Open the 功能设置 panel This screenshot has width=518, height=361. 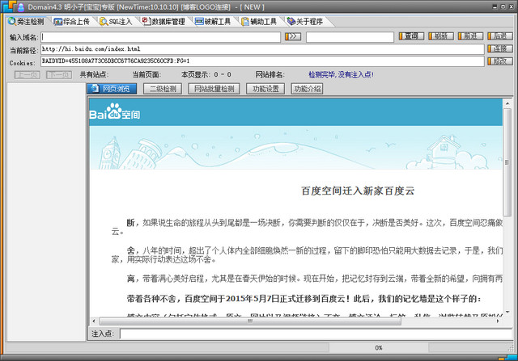(265, 89)
